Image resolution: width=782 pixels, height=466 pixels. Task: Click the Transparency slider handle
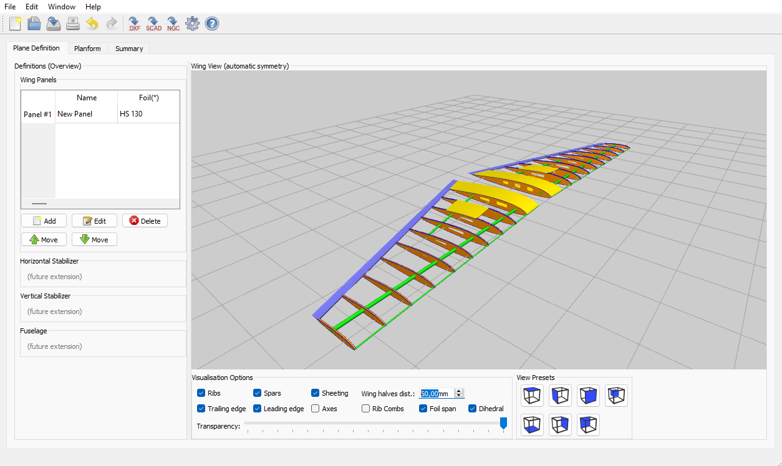pos(503,424)
